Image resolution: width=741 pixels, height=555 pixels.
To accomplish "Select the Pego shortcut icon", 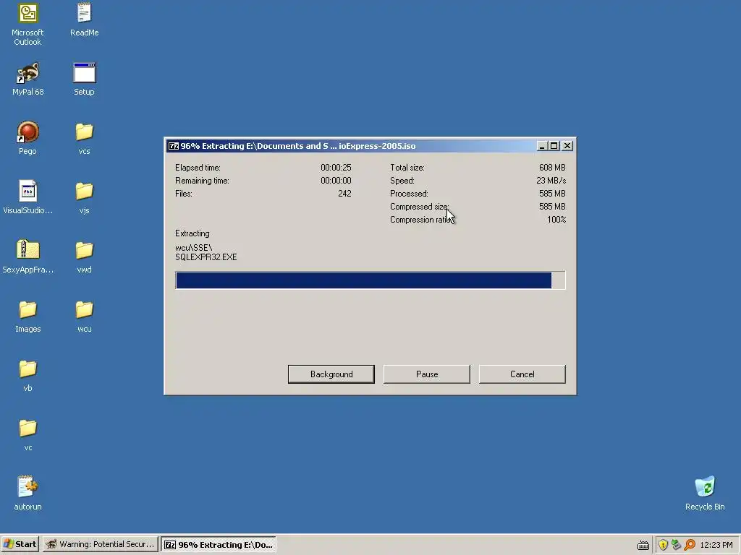I will coord(28,132).
